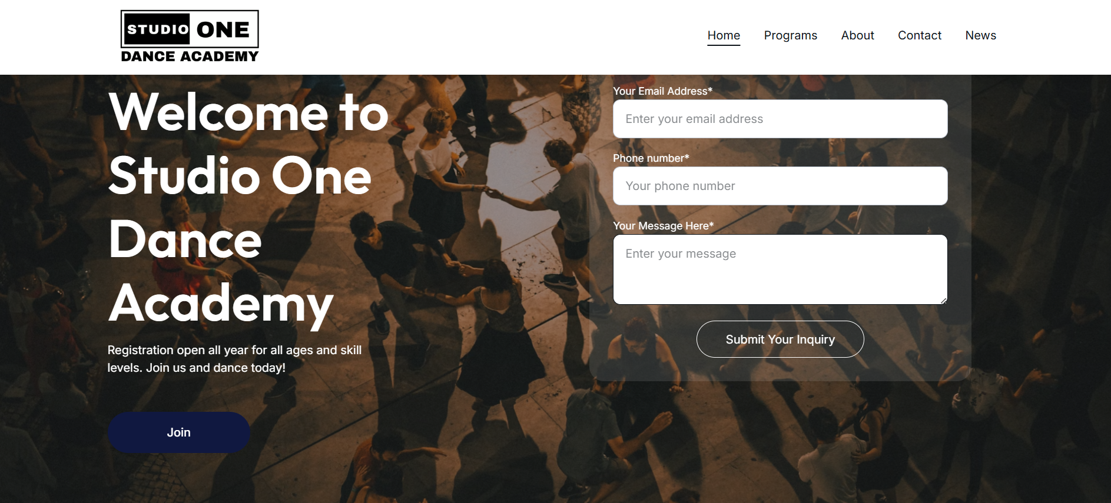Open the News section
Viewport: 1111px width, 503px height.
(980, 35)
